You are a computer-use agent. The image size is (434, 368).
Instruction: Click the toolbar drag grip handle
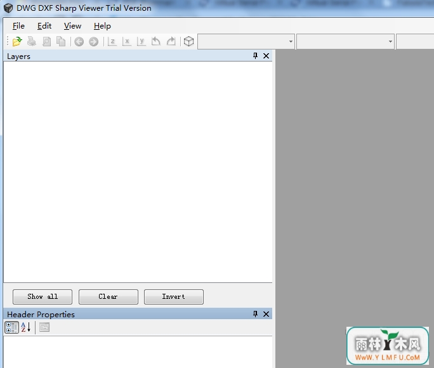8,41
